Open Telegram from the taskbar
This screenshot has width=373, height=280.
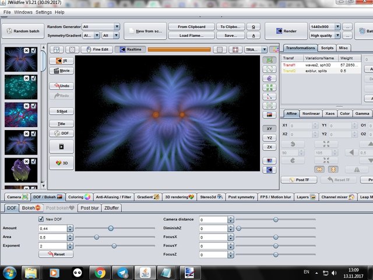coord(122,272)
